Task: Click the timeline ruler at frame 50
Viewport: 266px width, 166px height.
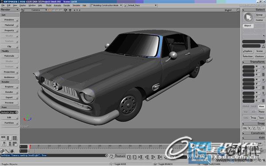Action: click(x=130, y=147)
